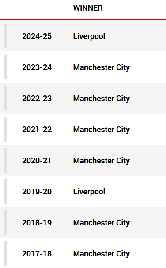Open Manchester City in the 2022-23 row
Screen dimensions: 166x268
click(x=102, y=99)
